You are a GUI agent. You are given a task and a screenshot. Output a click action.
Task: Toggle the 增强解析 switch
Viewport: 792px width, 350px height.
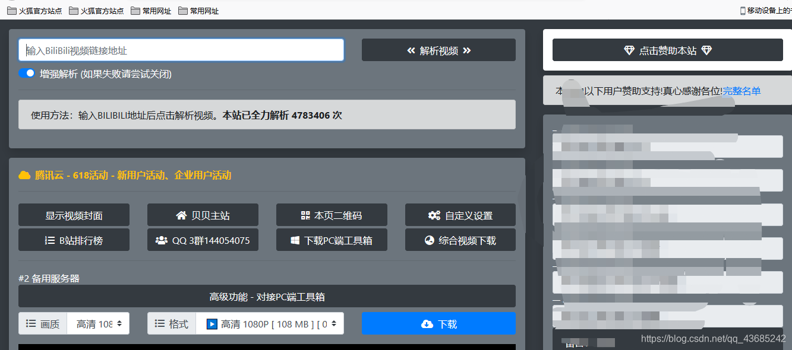coord(27,74)
